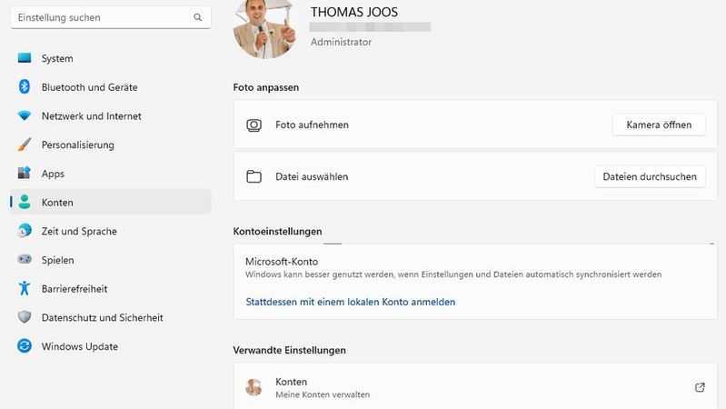Open the System settings category
Image resolution: width=726 pixels, height=409 pixels.
pos(111,58)
